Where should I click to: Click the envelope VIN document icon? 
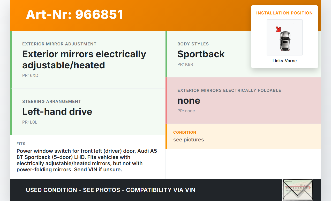297,190
